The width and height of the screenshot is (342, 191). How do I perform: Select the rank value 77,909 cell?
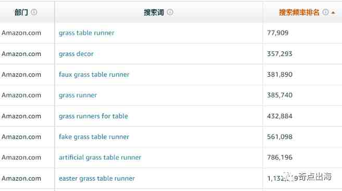point(277,33)
